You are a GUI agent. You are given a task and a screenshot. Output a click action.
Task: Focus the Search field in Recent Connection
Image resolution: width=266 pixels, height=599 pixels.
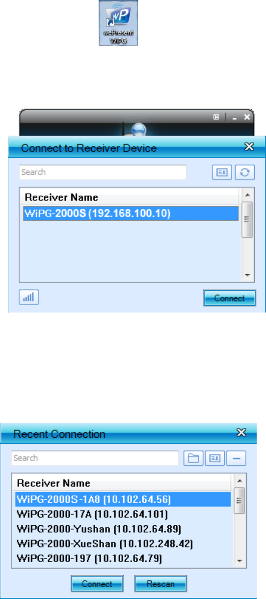(x=95, y=458)
